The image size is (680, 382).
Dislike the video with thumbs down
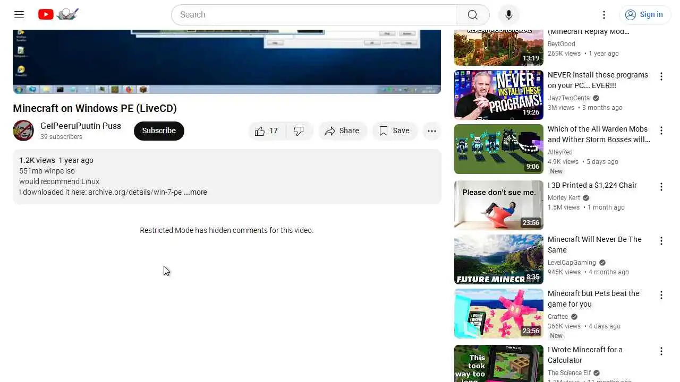(299, 131)
